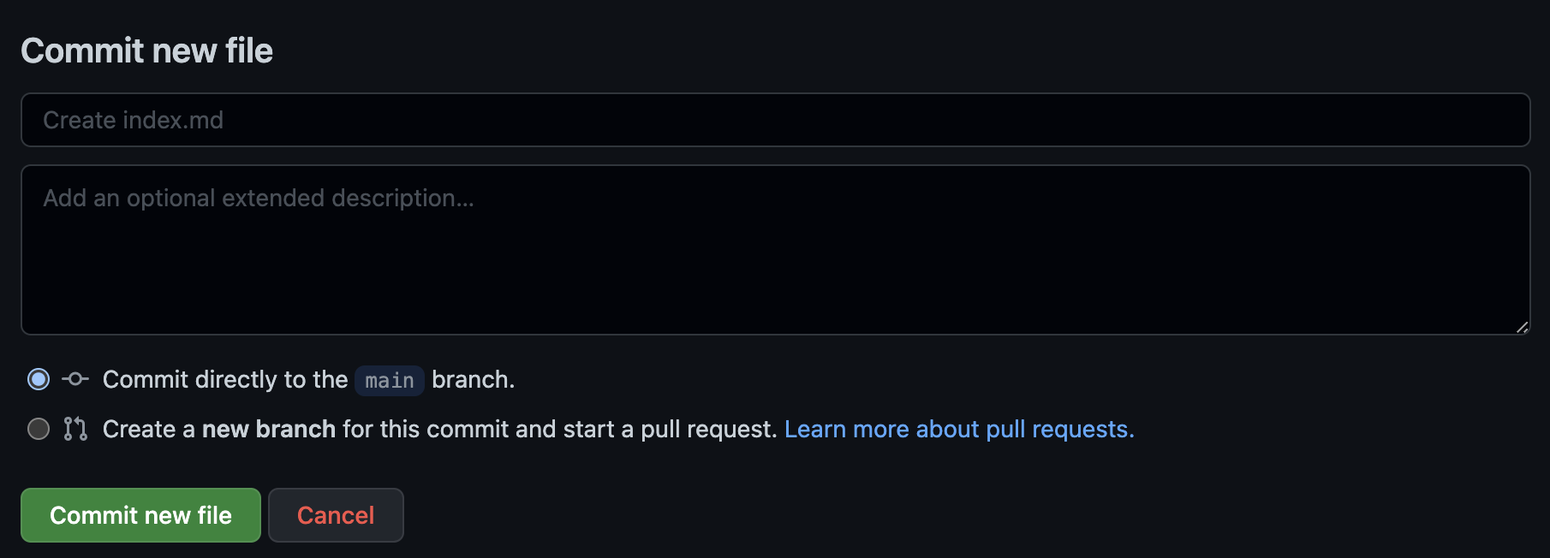1550x558 pixels.
Task: Click the optional extended description box
Action: click(771, 248)
